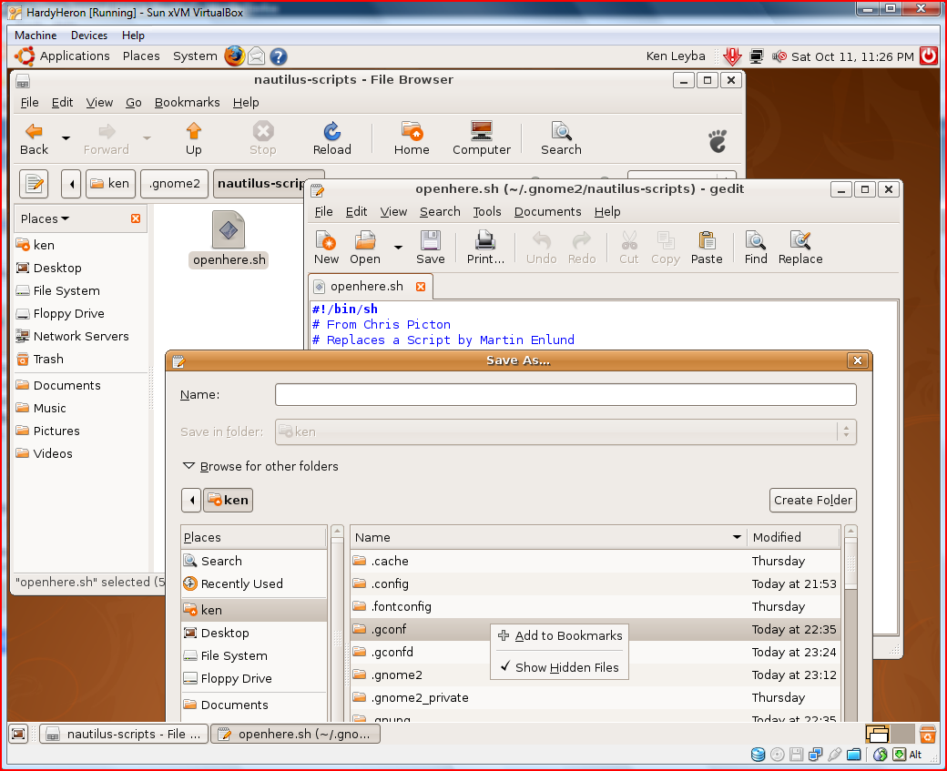Click the Create Folder button
The height and width of the screenshot is (771, 947).
tap(813, 500)
